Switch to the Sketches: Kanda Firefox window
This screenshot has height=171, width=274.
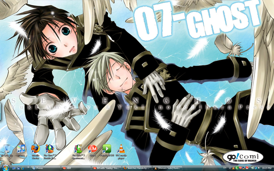point(137,168)
